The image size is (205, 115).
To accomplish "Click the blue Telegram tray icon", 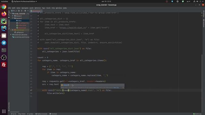I will (172, 1).
